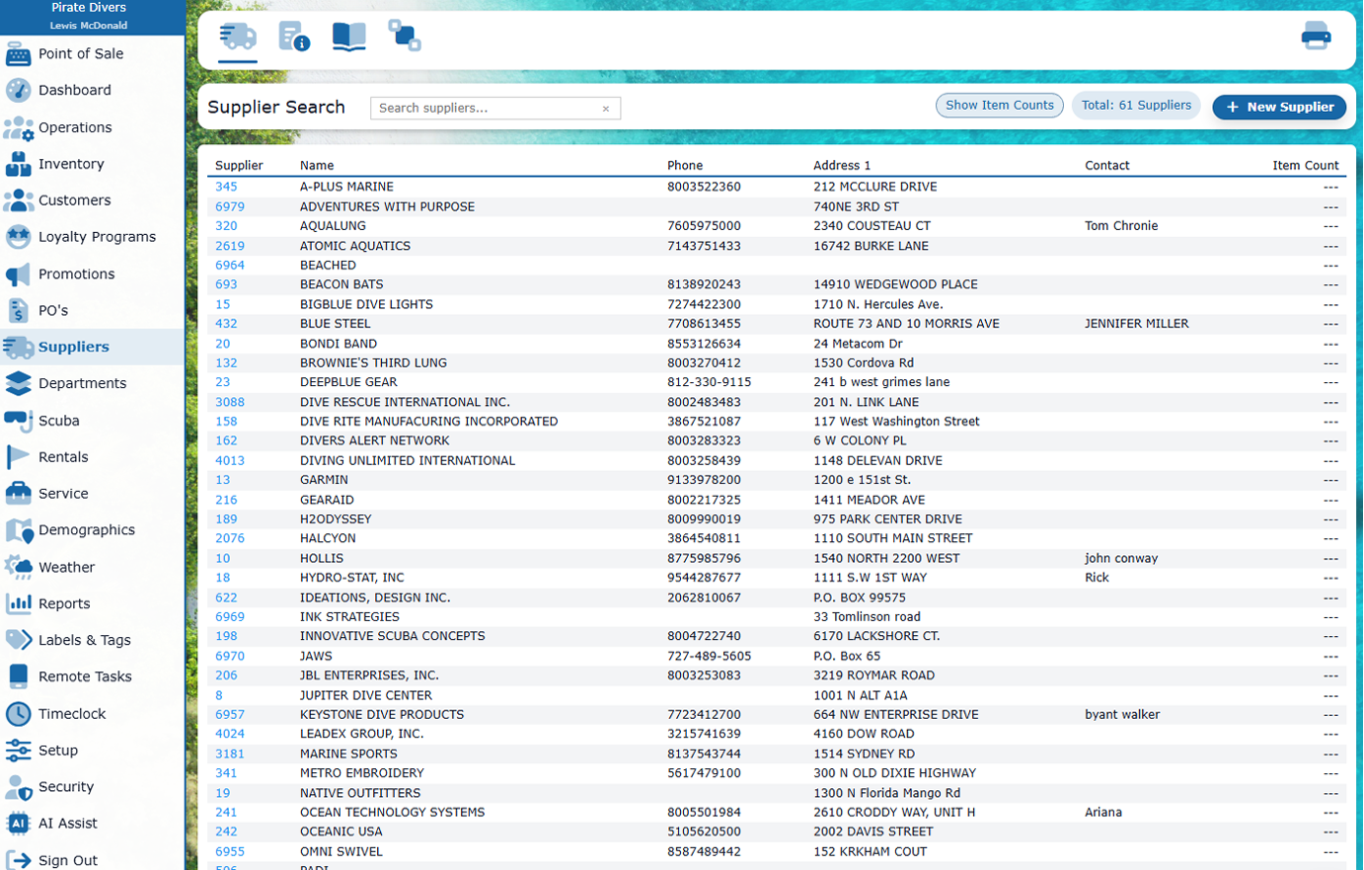Image resolution: width=1364 pixels, height=870 pixels.
Task: Click the OCEANIC USA name cell
Action: tap(341, 831)
